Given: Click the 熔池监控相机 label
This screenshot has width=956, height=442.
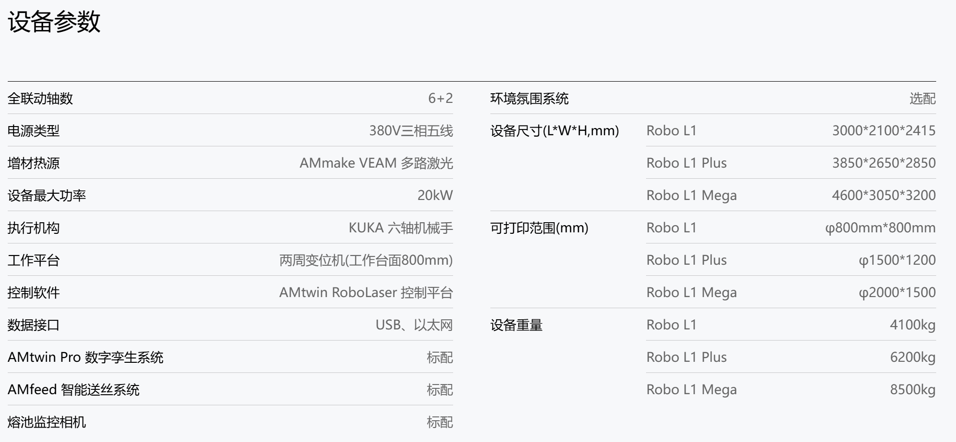Looking at the screenshot, I should pyautogui.click(x=47, y=422).
